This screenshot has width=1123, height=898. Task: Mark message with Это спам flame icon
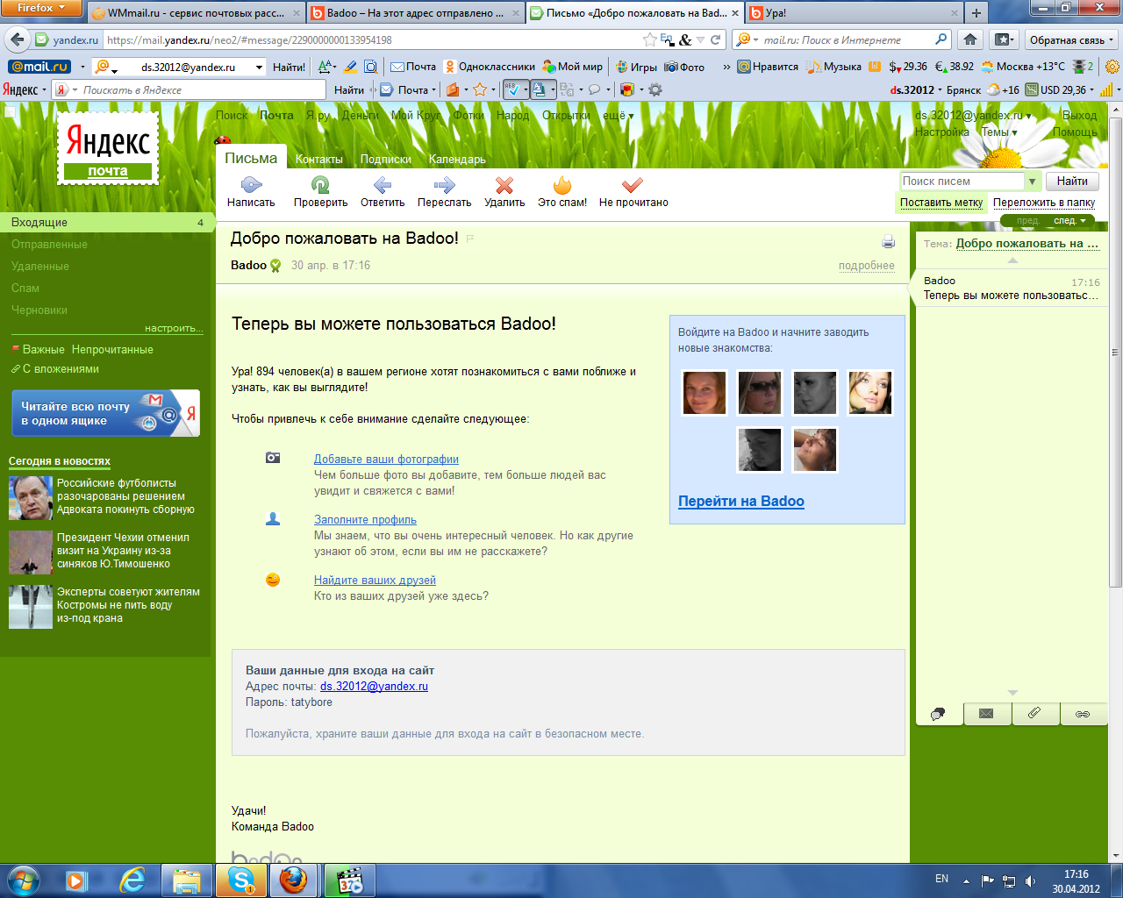[x=562, y=185]
